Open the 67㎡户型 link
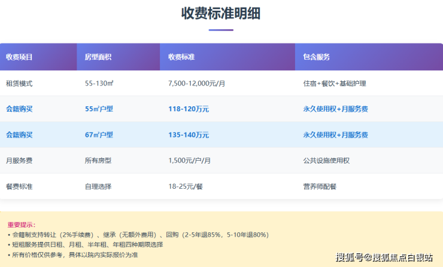The image size is (443, 267). [99, 135]
